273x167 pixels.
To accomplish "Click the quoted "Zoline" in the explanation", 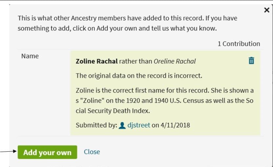I will 91,101.
